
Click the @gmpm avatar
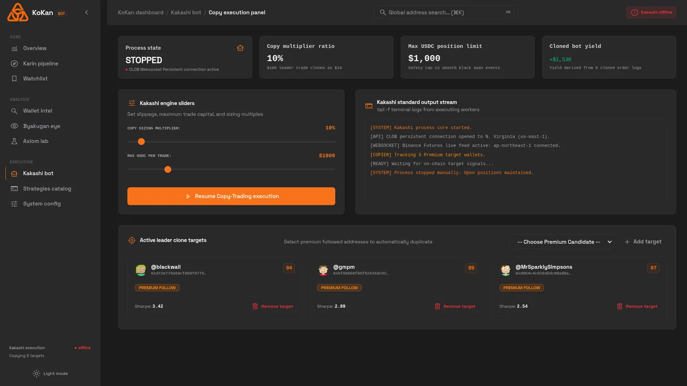pyautogui.click(x=323, y=270)
